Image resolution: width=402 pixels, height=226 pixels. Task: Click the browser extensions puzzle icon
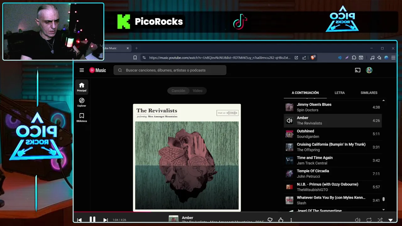354,58
